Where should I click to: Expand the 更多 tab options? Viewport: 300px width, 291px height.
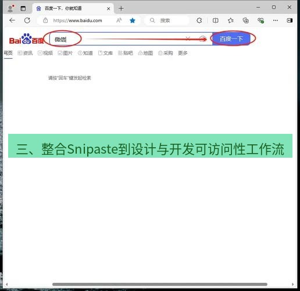[x=183, y=53]
